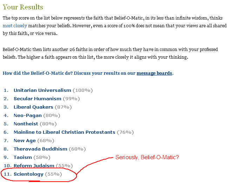Viewport: 229px width, 183px height.
Task: Open the Neo-Pagan faith link
Action: pos(27,115)
